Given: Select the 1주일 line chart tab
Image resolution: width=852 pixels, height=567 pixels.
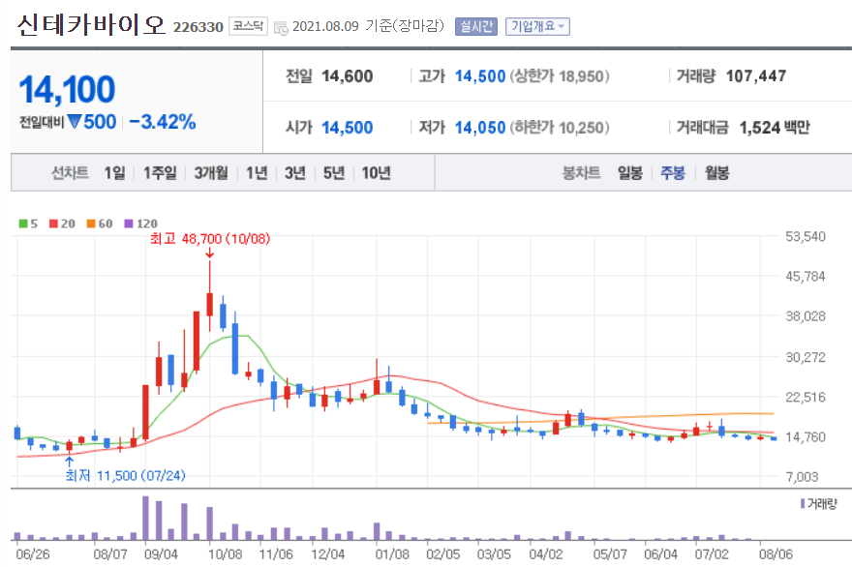Looking at the screenshot, I should click(x=160, y=172).
